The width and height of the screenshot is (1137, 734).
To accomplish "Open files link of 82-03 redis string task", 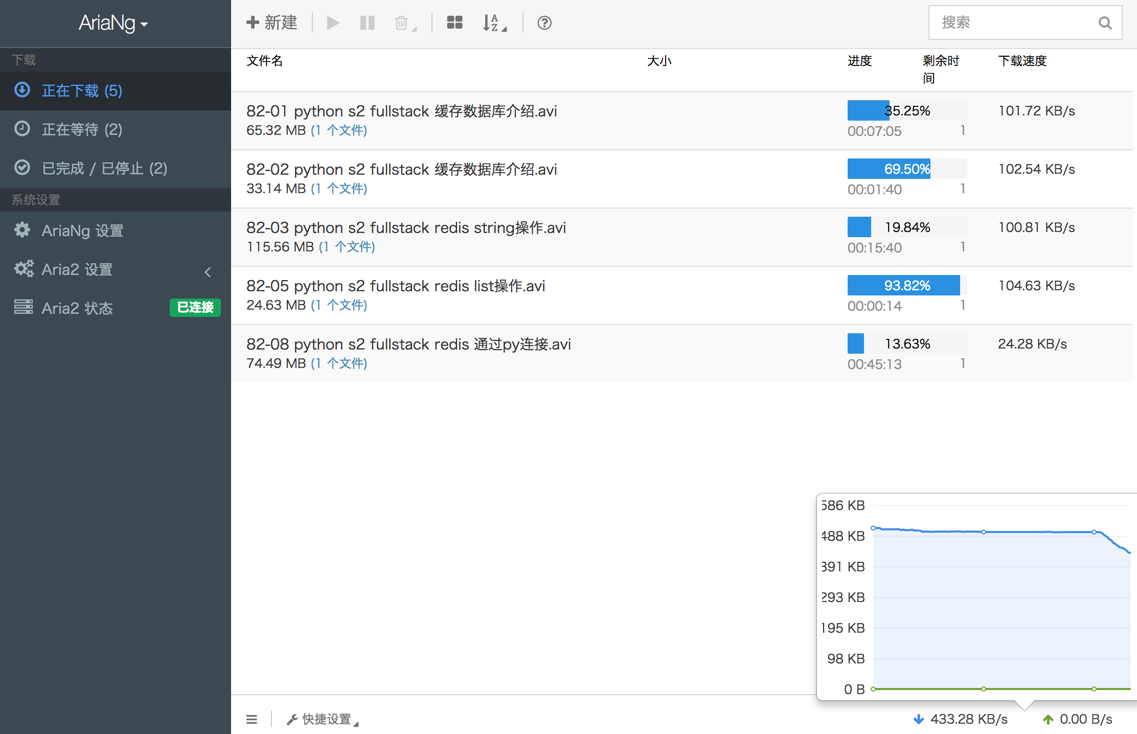I will pos(347,247).
